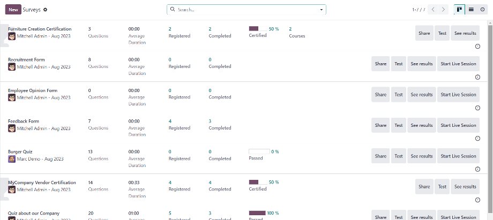Click certified progress bar of Furniture Creation Certification
Screen dimensions: 493x220
tap(258, 28)
